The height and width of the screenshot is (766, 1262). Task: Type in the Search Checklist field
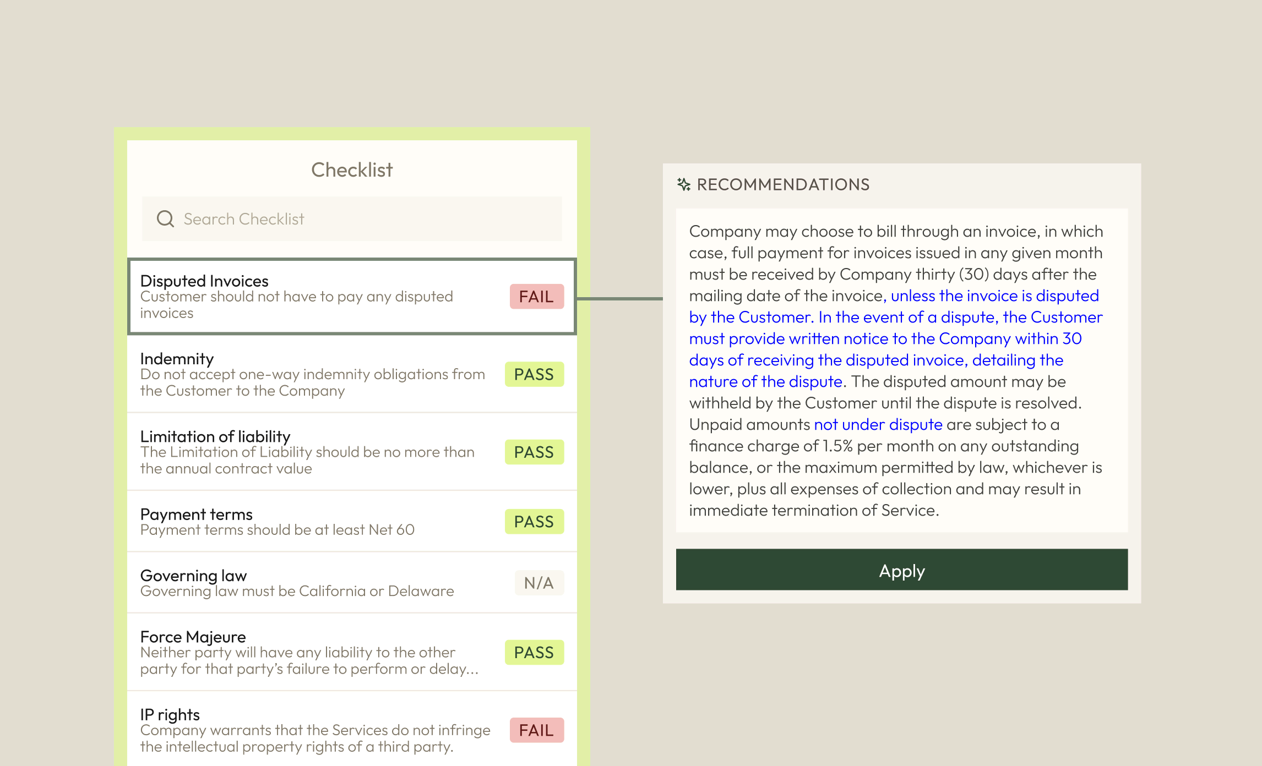pyautogui.click(x=352, y=219)
